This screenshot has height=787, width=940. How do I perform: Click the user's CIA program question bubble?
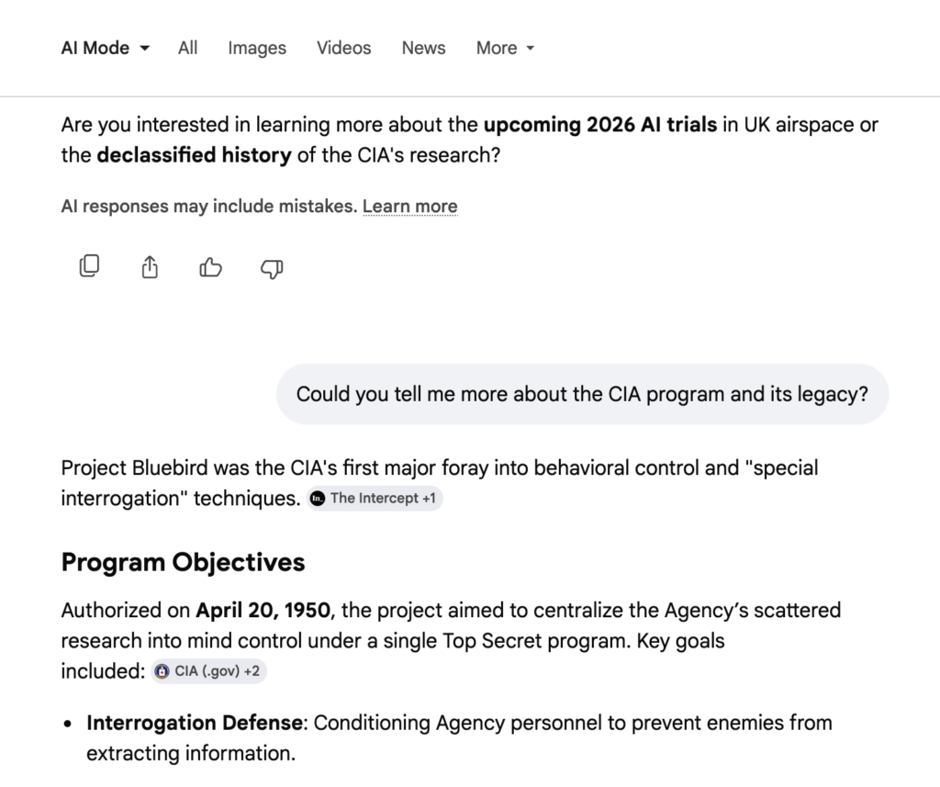point(582,394)
